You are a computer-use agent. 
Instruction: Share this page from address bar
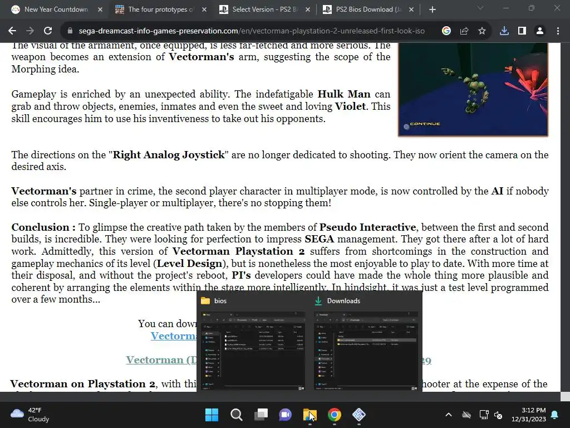pyautogui.click(x=464, y=31)
